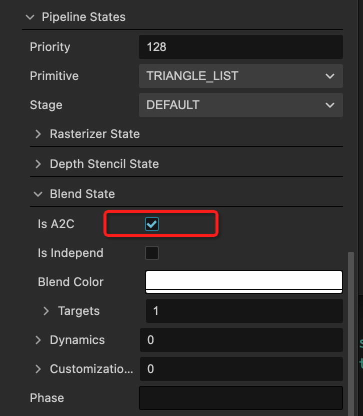Expand the Rasterizer State section
The height and width of the screenshot is (416, 363).
pos(38,134)
